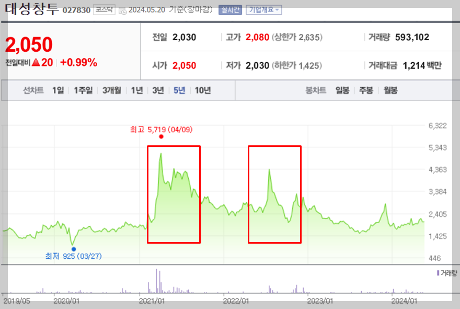The image size is (460, 309).
Task: Click the 2020/01 x-axis label
Action: click(x=66, y=301)
